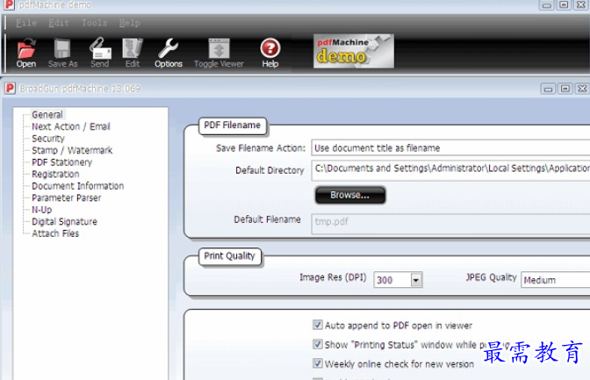Click the Browse... button

coord(350,195)
